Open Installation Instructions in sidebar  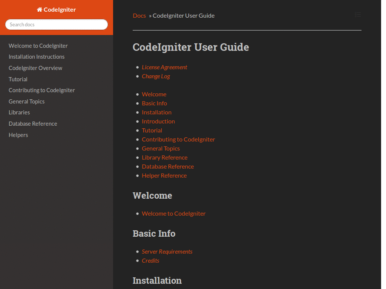coord(37,57)
